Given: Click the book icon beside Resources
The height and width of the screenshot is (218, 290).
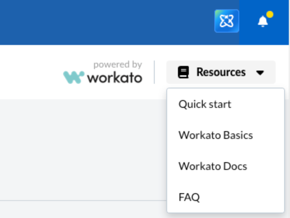Looking at the screenshot, I should click(x=183, y=72).
